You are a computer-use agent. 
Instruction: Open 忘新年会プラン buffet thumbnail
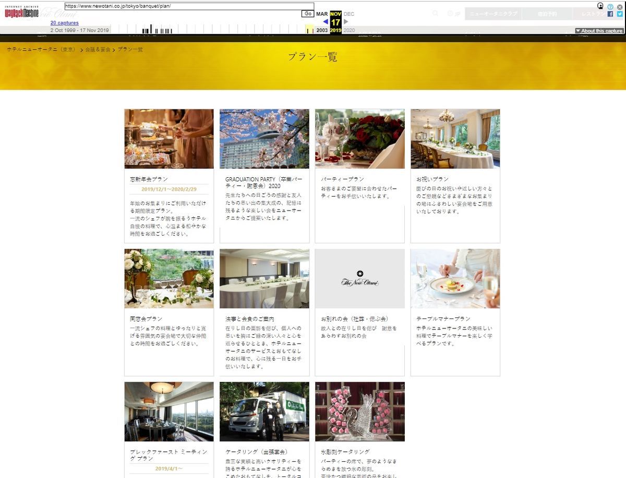coord(169,139)
